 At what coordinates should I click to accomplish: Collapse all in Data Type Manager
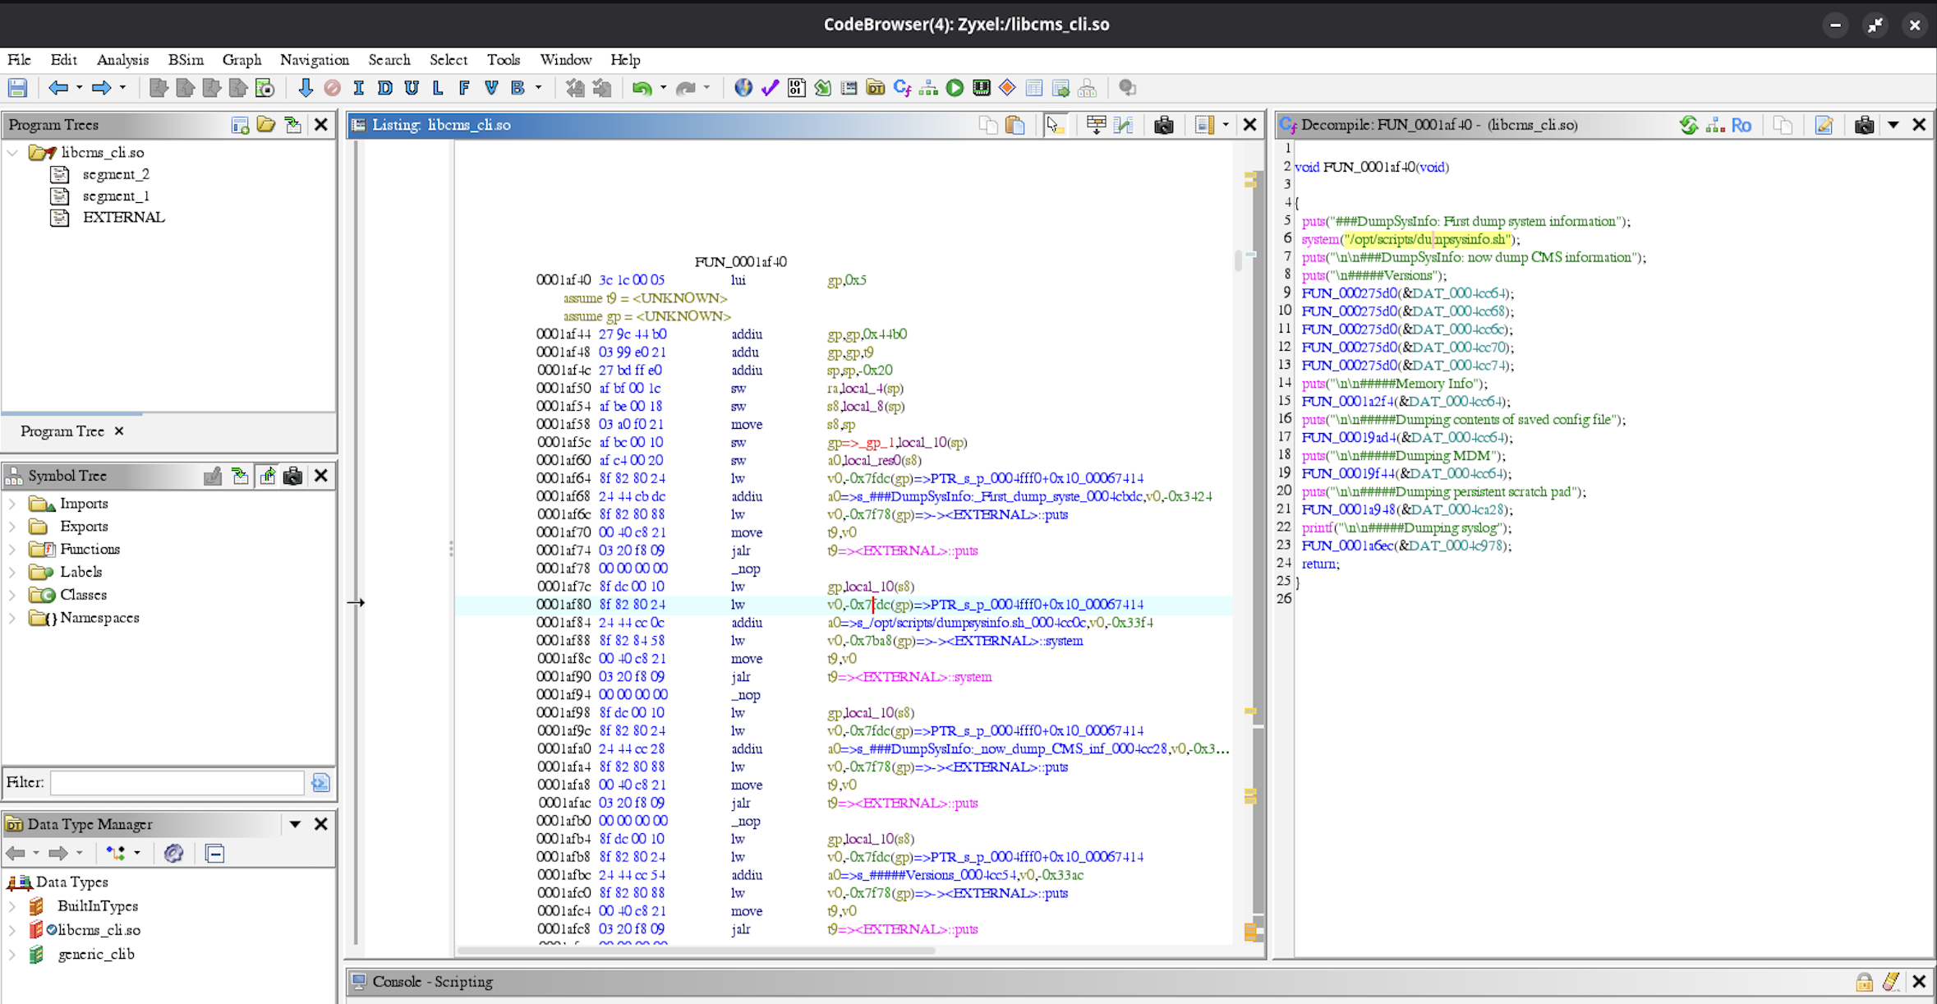(215, 854)
